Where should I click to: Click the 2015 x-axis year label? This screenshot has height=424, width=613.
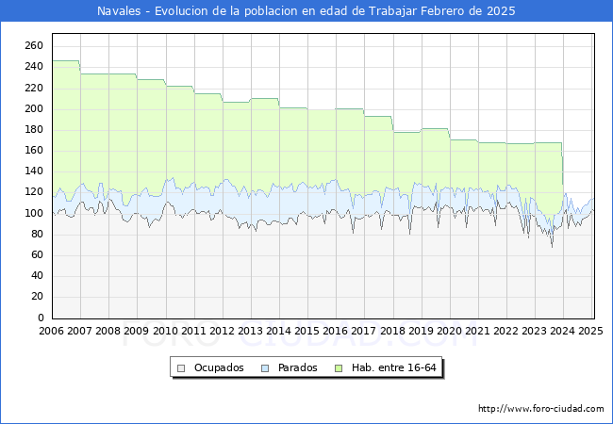[x=306, y=331]
